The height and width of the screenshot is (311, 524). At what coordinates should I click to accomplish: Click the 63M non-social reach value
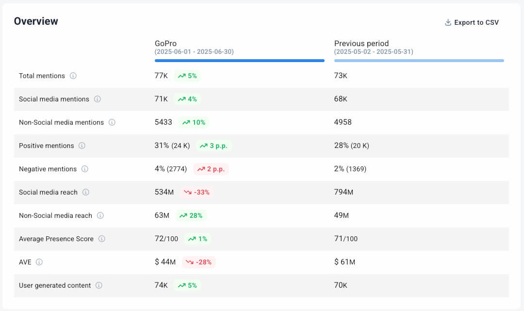[x=162, y=215]
